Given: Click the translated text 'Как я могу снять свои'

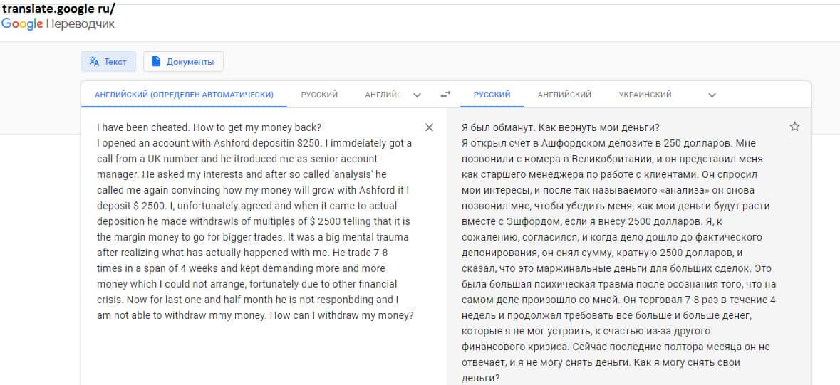Looking at the screenshot, I should (686, 362).
